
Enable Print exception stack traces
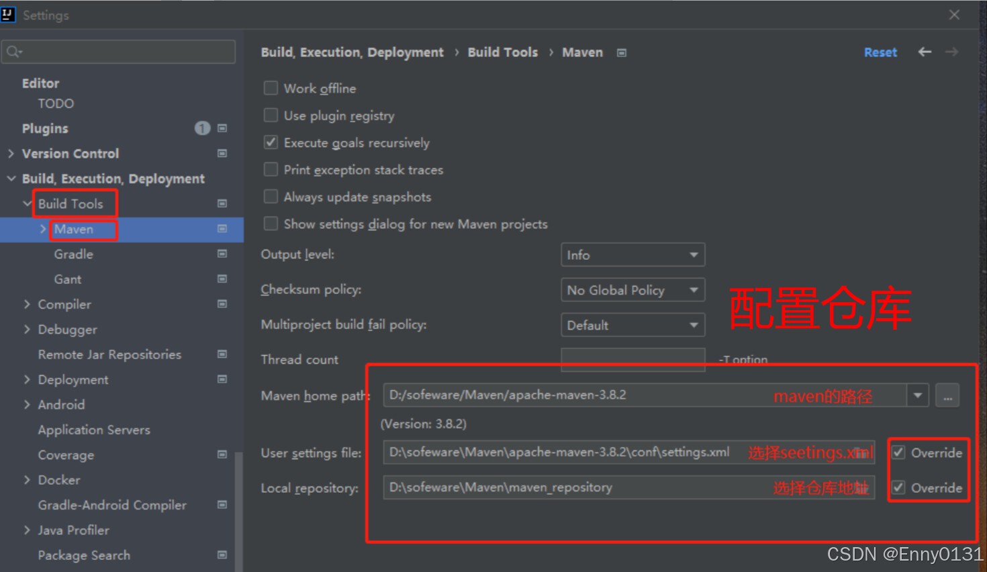(x=271, y=169)
